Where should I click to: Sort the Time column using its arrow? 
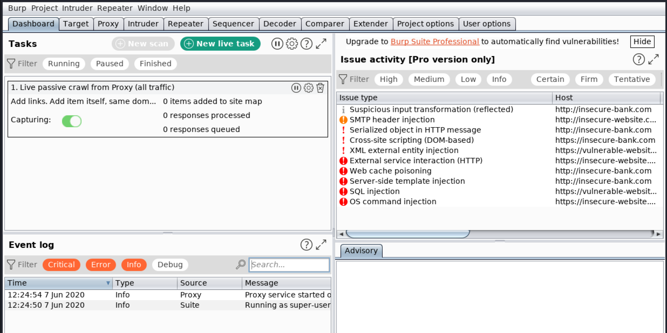click(108, 283)
